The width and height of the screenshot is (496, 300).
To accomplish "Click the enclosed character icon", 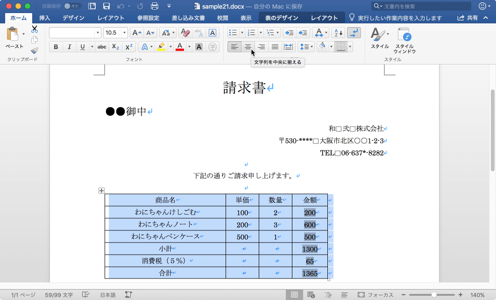I will 213,47.
